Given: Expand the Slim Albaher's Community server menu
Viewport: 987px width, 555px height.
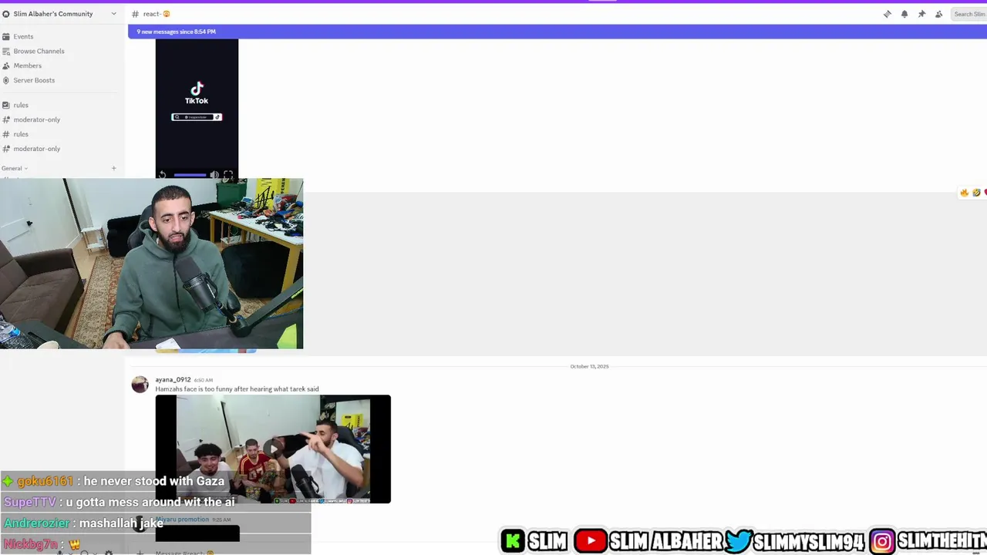Looking at the screenshot, I should pyautogui.click(x=113, y=14).
